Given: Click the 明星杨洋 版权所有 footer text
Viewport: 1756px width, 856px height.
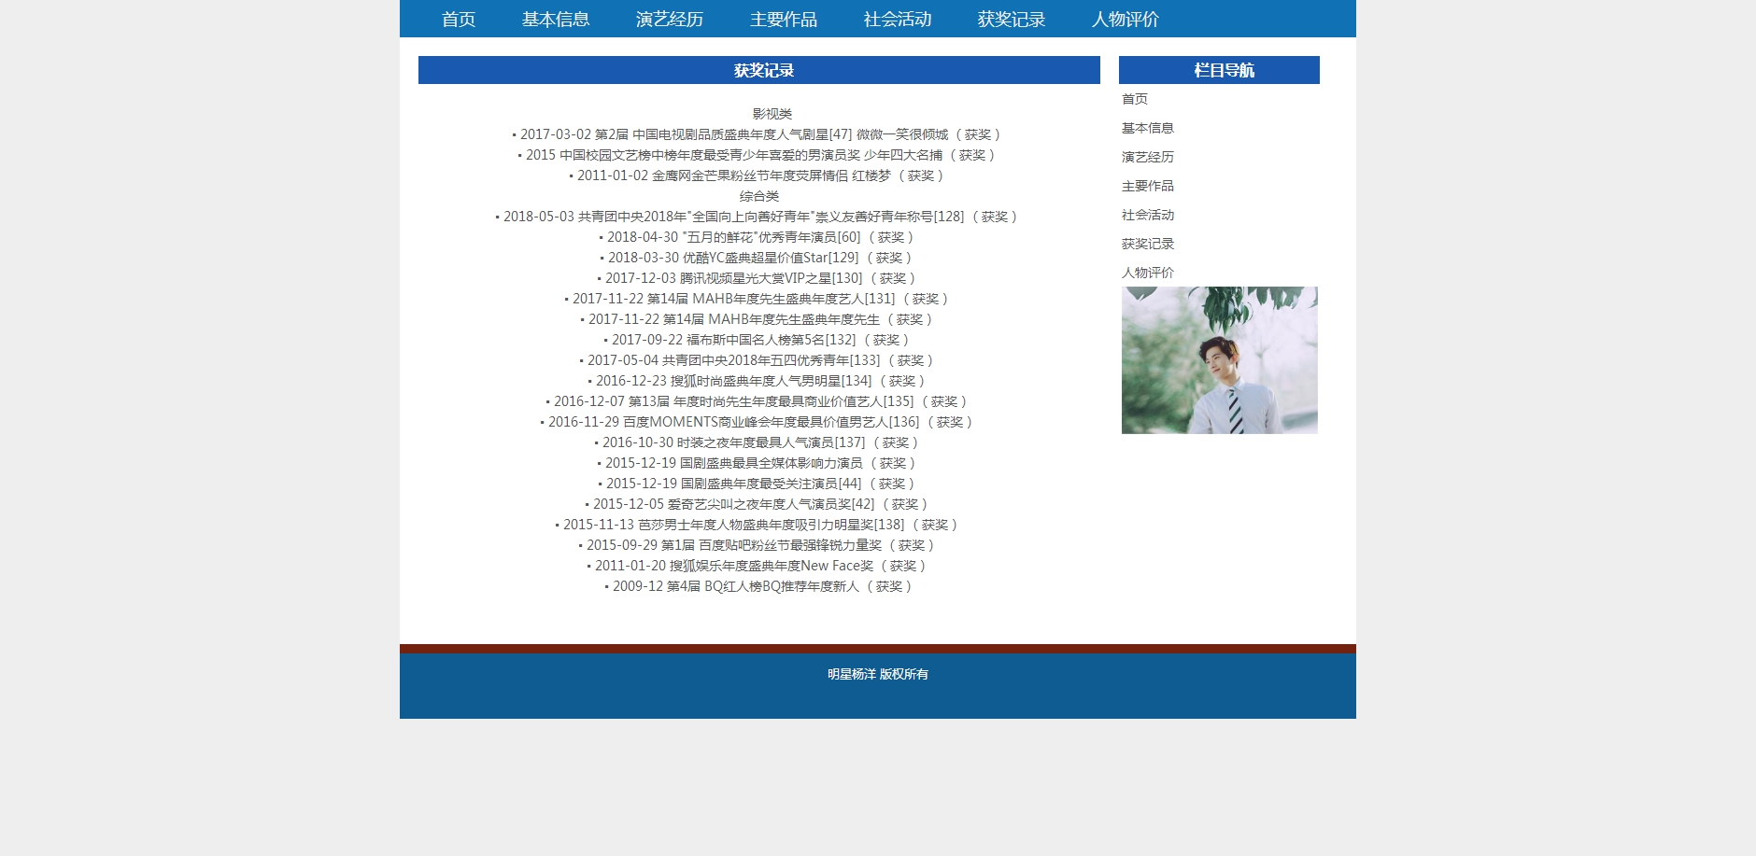Looking at the screenshot, I should click(x=877, y=674).
